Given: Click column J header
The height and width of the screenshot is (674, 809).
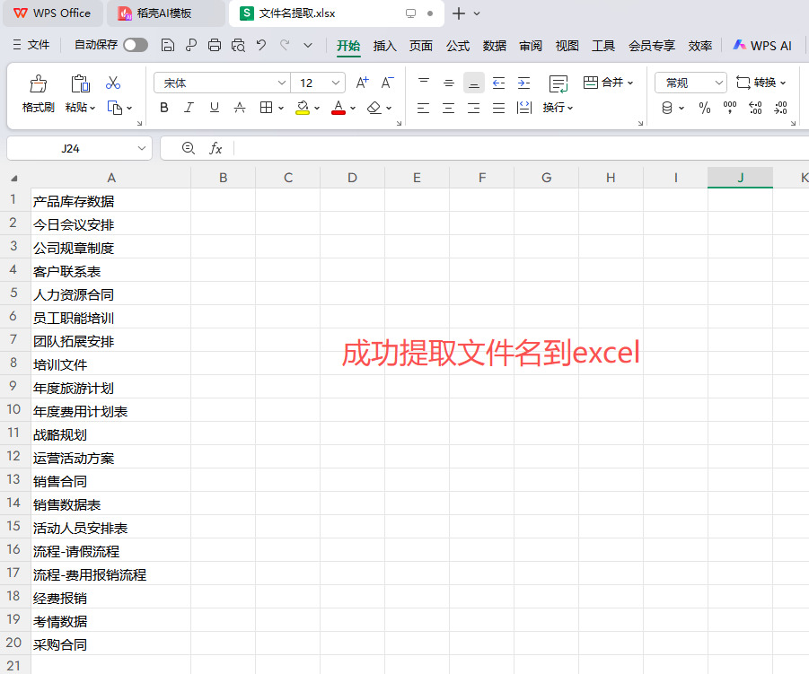Looking at the screenshot, I should tap(741, 178).
